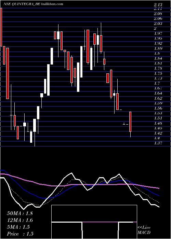Click the 1.7 price axis label
171x239 pixels.
157,83
